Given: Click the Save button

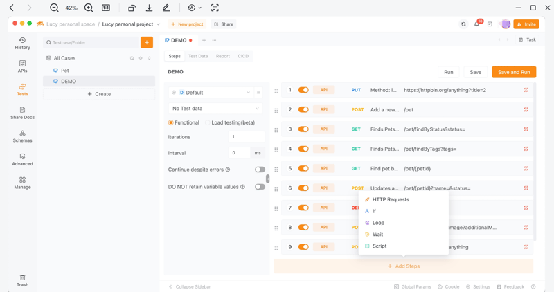Looking at the screenshot, I should click(475, 72).
